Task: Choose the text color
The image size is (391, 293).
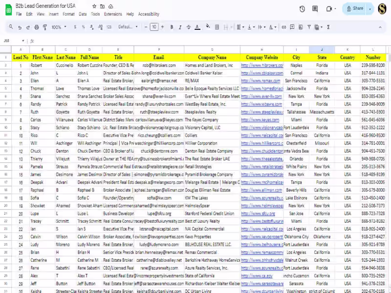Action: 197,27
